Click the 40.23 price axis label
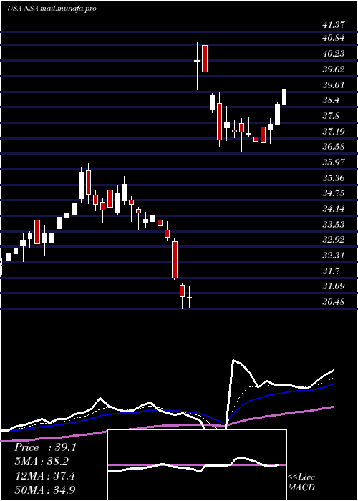358x501 pixels. [334, 54]
